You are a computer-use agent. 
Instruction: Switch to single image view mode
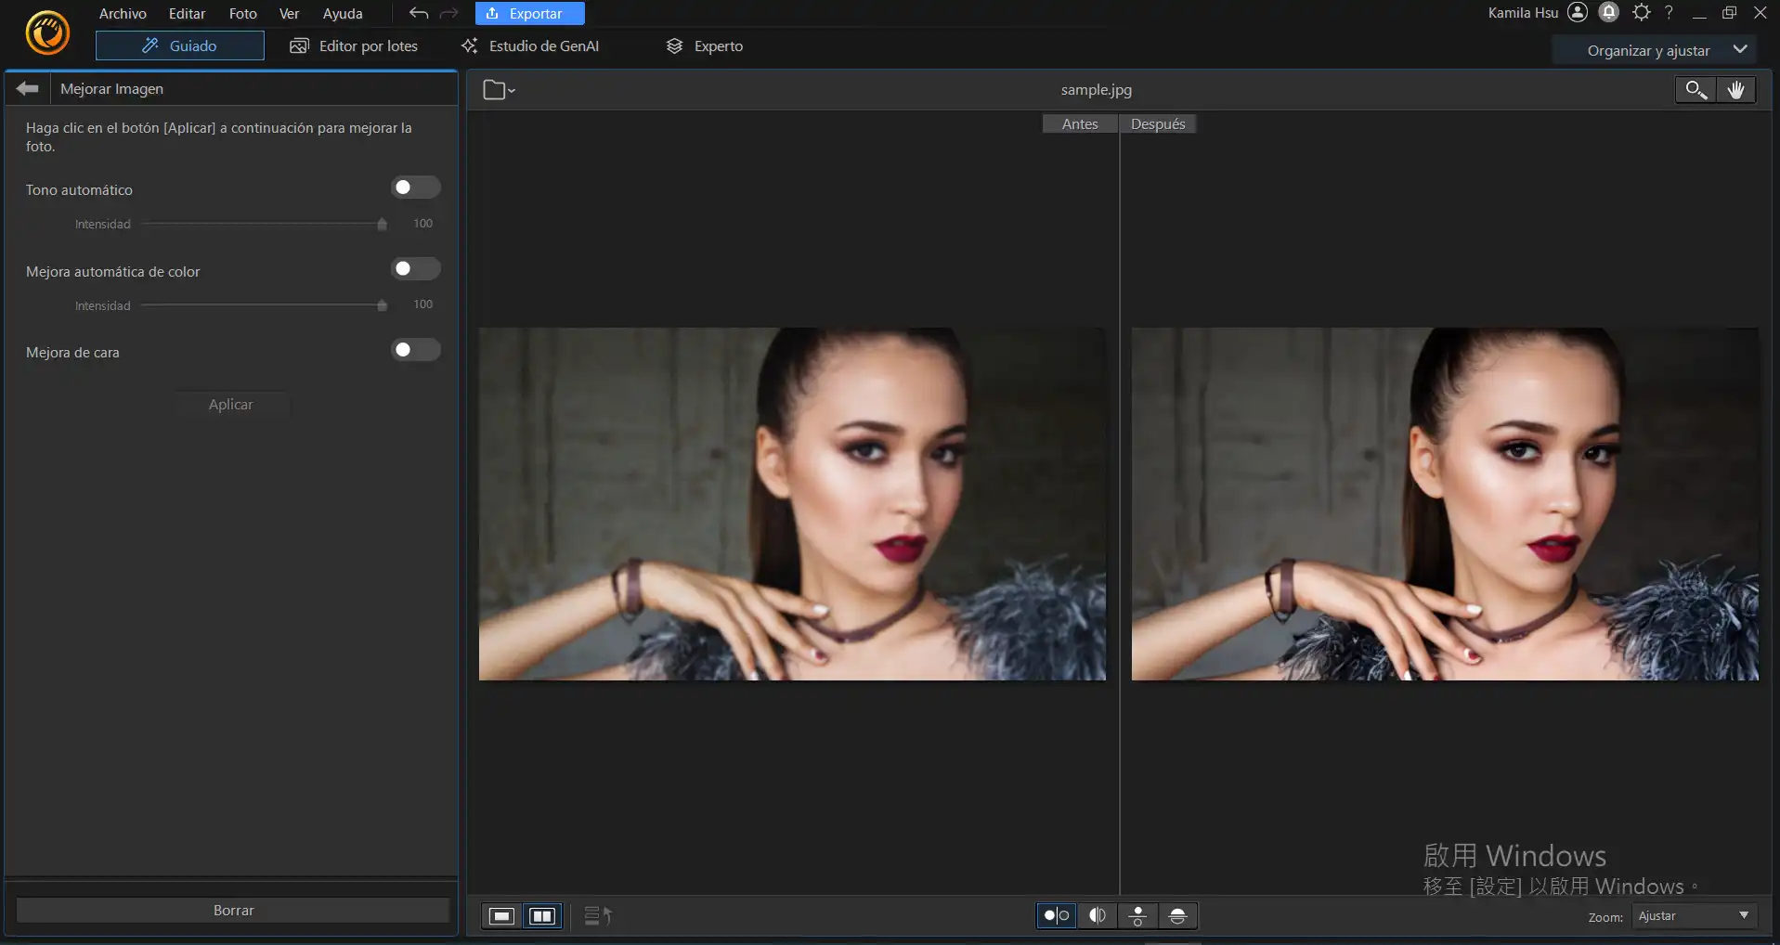click(x=501, y=916)
